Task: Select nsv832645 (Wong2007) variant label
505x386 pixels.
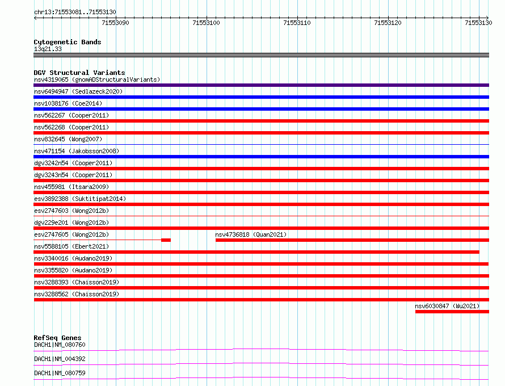Action: (68, 139)
